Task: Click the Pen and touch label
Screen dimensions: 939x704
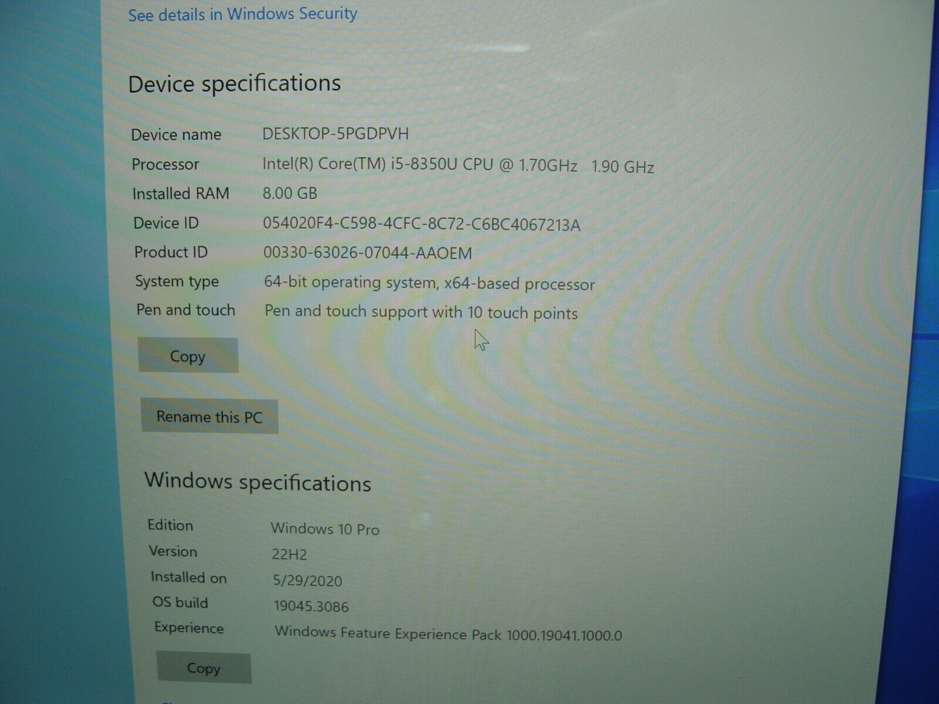Action: coord(185,310)
